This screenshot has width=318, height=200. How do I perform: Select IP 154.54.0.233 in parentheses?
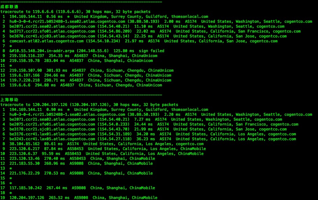click(x=113, y=124)
